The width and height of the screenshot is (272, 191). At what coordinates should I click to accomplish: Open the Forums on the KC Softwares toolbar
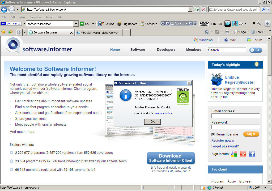tap(106, 24)
